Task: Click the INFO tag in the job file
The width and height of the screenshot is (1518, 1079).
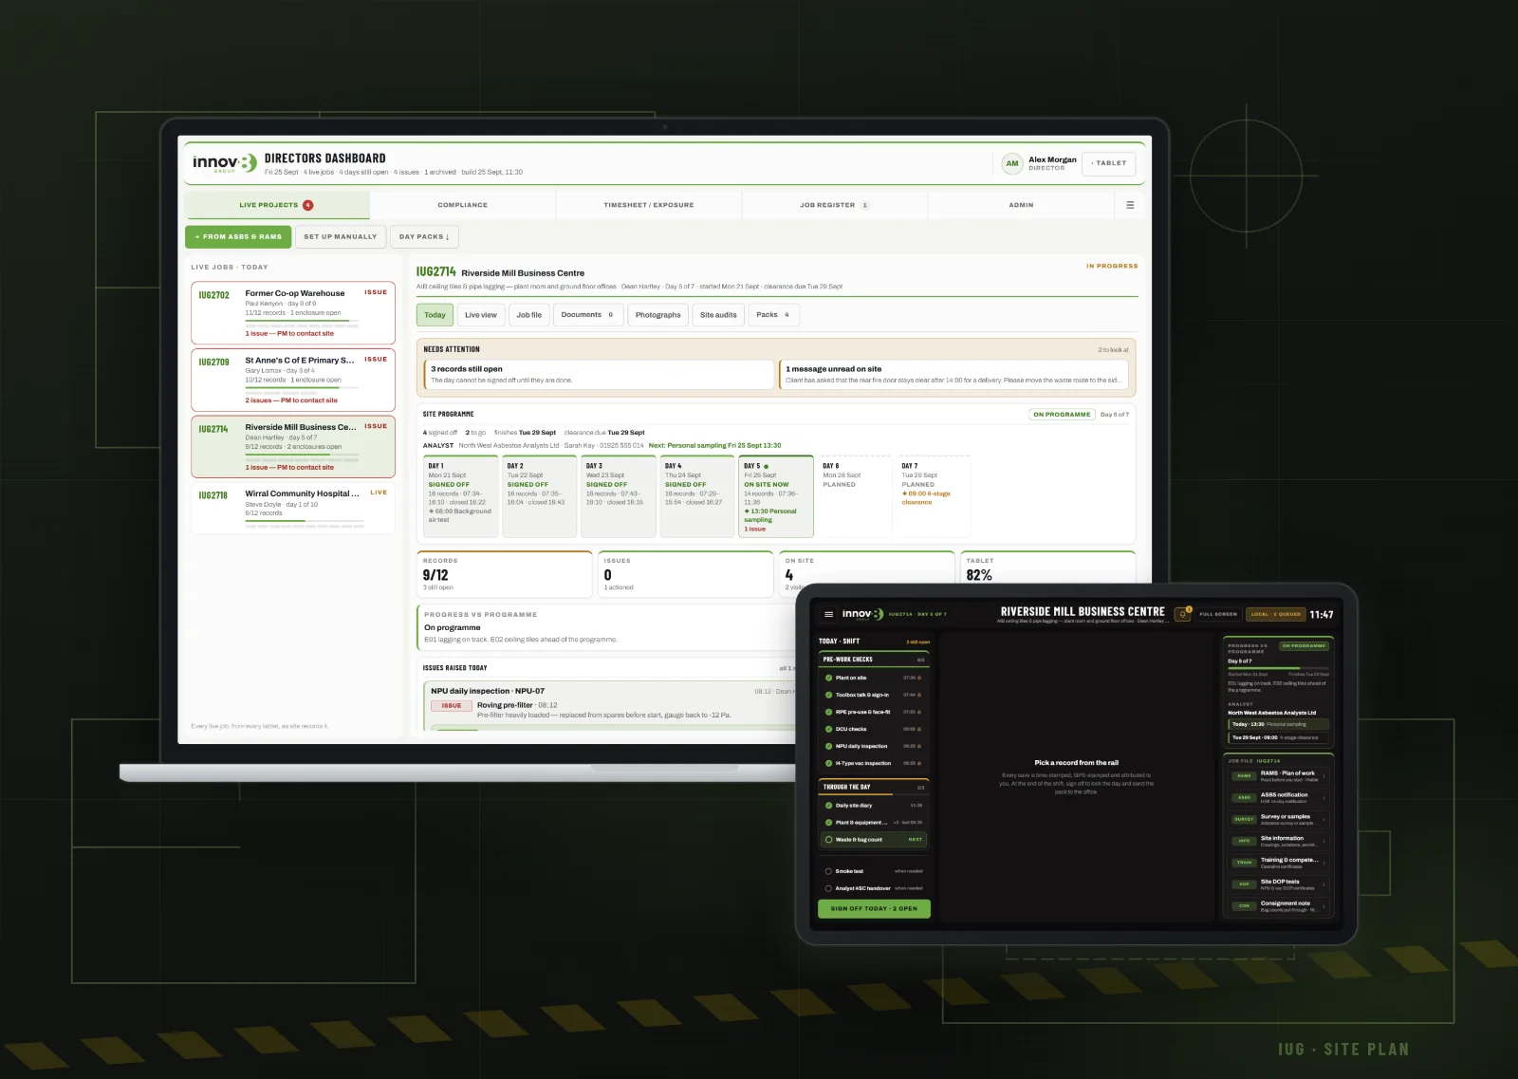Action: pyautogui.click(x=1244, y=841)
